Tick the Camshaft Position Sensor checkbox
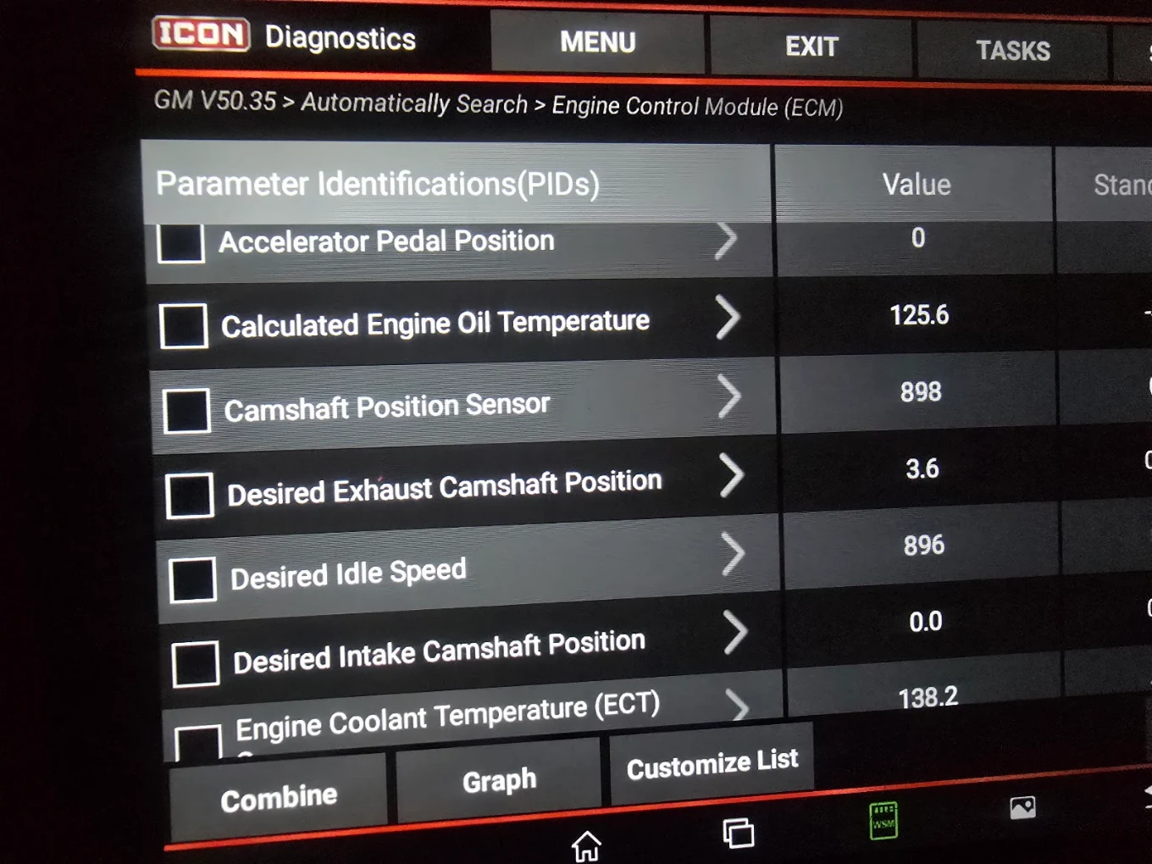The image size is (1152, 864). [186, 411]
